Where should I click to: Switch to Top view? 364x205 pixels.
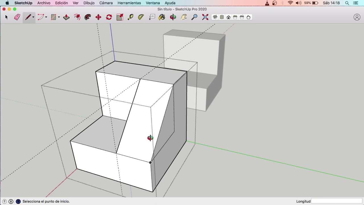point(222,17)
